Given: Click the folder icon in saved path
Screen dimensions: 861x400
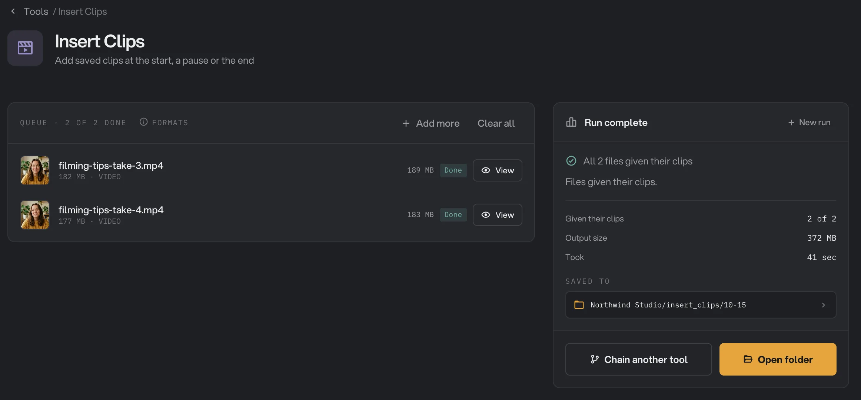Looking at the screenshot, I should (579, 305).
